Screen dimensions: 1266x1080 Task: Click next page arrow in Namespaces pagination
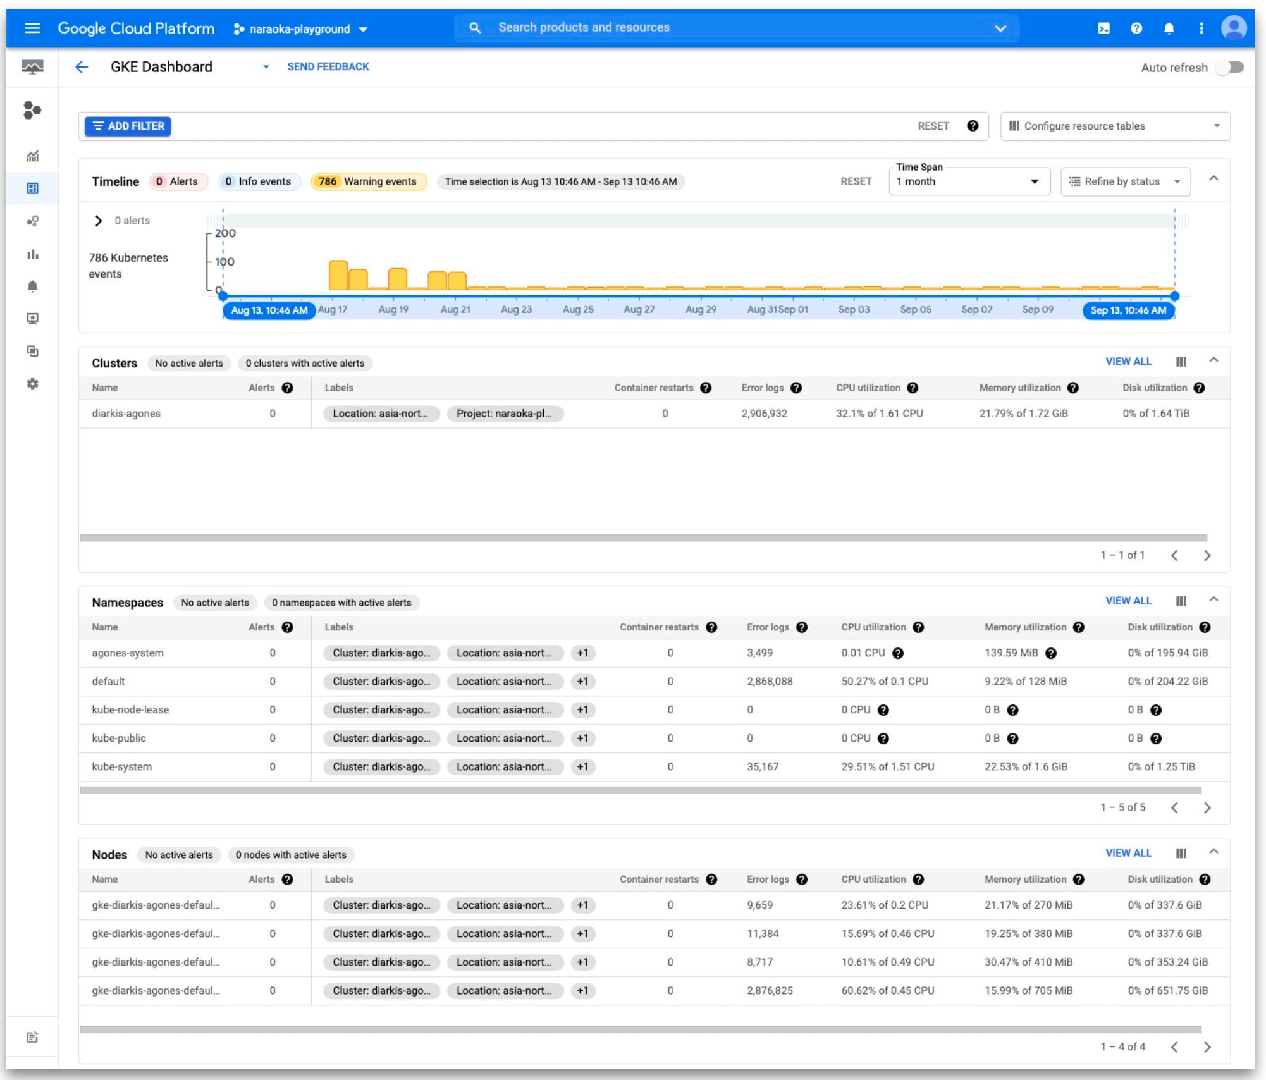(1207, 808)
